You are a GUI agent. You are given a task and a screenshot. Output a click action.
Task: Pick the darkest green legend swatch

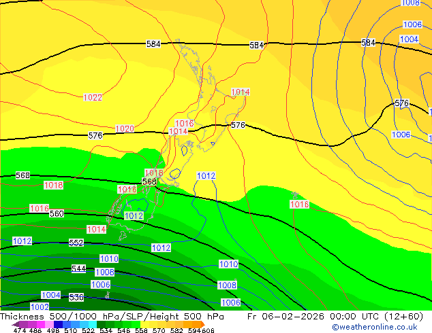[101, 324]
